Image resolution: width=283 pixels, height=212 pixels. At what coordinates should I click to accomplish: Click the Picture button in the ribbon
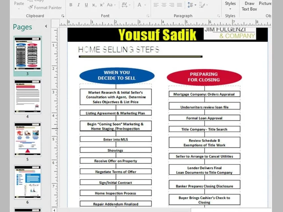(x=265, y=3)
